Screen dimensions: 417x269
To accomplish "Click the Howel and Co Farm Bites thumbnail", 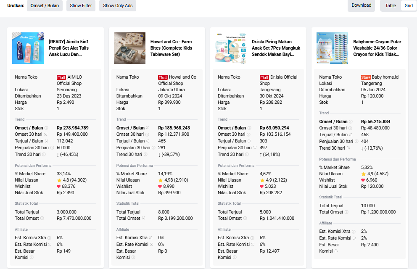I will click(129, 48).
